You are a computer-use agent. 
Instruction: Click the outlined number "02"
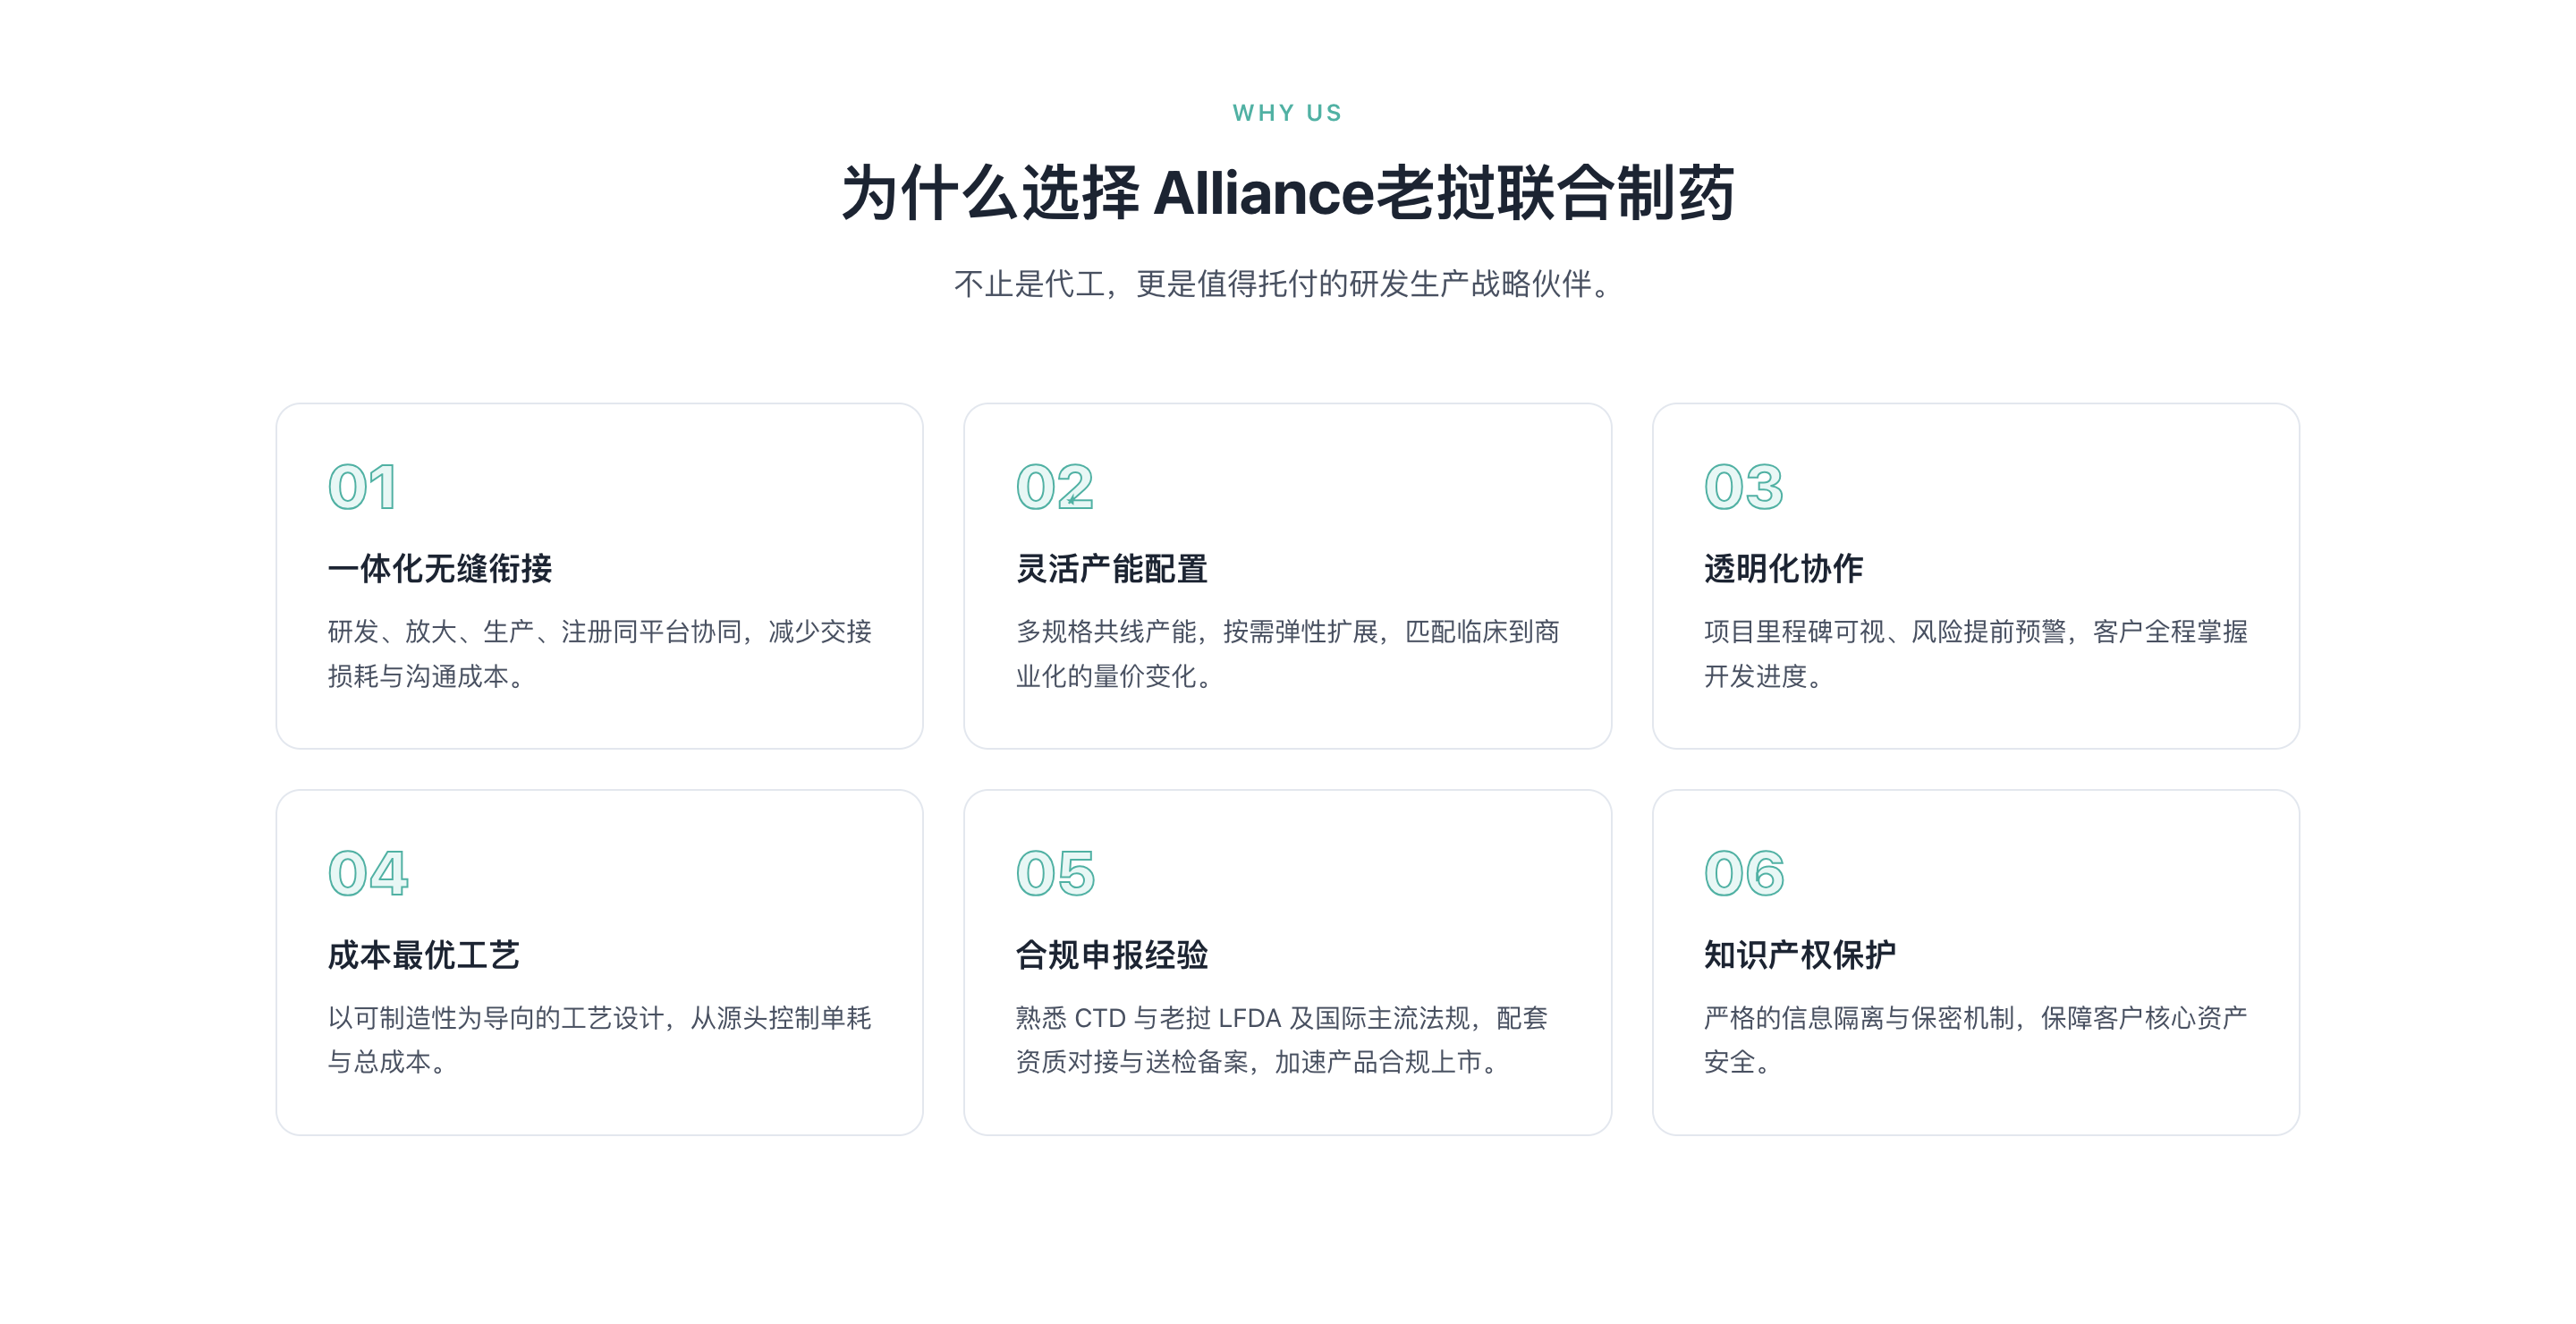[1055, 487]
